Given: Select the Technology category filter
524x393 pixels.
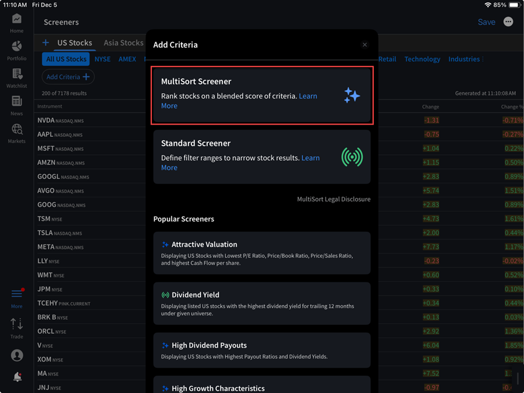Looking at the screenshot, I should point(422,59).
